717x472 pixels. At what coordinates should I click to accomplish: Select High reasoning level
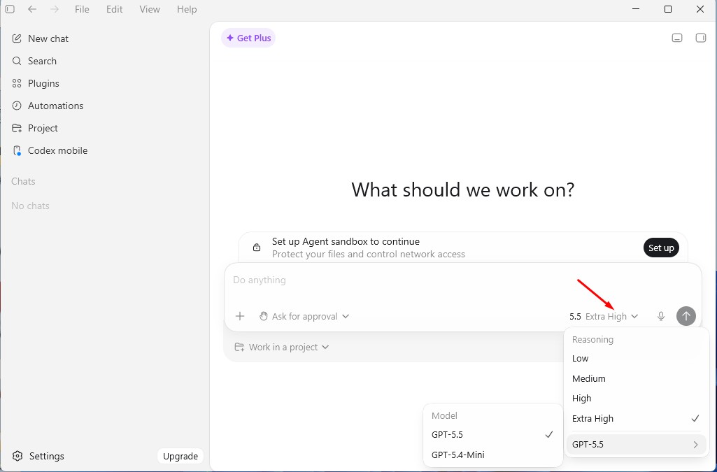point(636,399)
